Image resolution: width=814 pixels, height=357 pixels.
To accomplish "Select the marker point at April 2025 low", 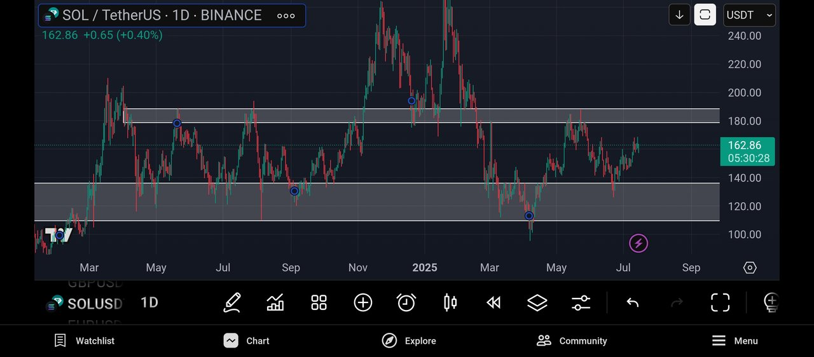I will point(529,216).
